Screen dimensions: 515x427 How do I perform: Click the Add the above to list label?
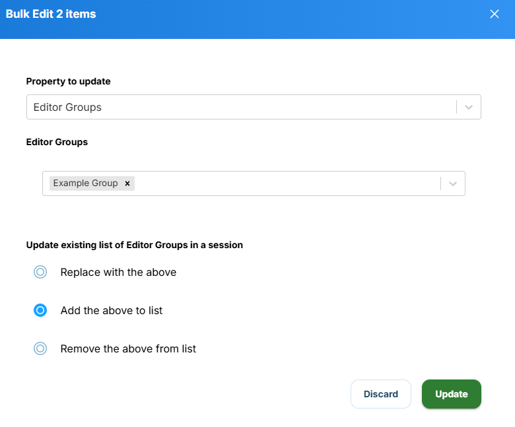112,310
